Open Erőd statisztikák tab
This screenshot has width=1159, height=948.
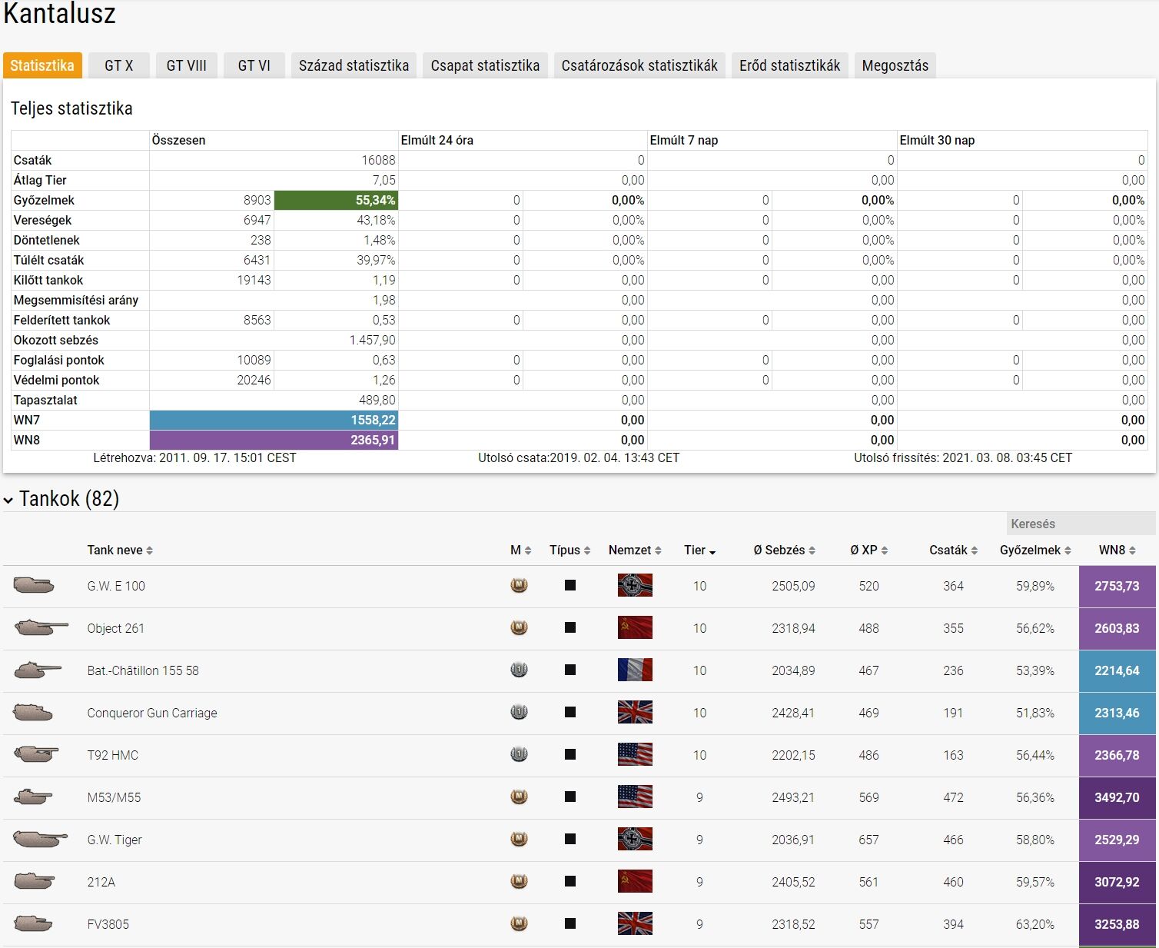coord(790,65)
